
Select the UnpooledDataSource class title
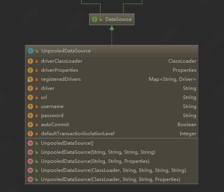pos(66,51)
